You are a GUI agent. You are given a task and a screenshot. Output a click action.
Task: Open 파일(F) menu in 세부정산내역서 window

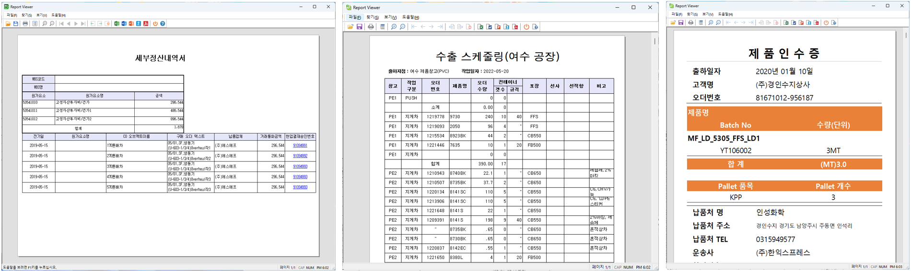click(x=12, y=15)
